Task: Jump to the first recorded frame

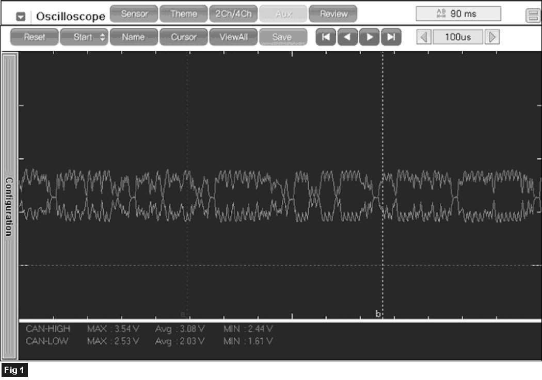Action: [326, 37]
